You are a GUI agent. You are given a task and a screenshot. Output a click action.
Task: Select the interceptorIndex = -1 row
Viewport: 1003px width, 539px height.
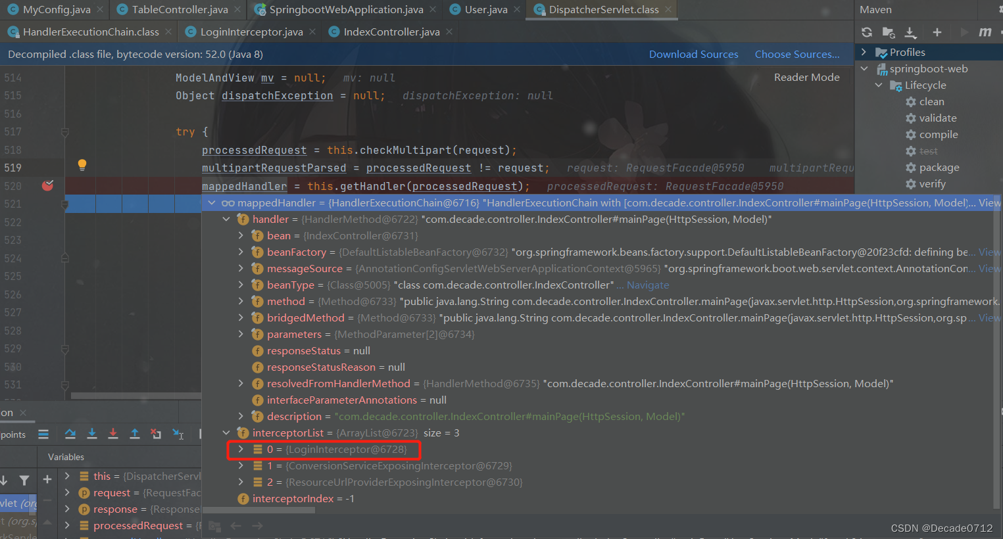tap(303, 498)
